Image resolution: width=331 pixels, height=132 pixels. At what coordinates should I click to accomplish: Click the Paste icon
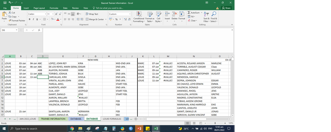pyautogui.click(x=4, y=14)
